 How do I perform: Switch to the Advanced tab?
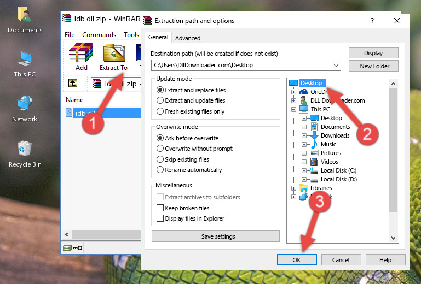pyautogui.click(x=188, y=38)
